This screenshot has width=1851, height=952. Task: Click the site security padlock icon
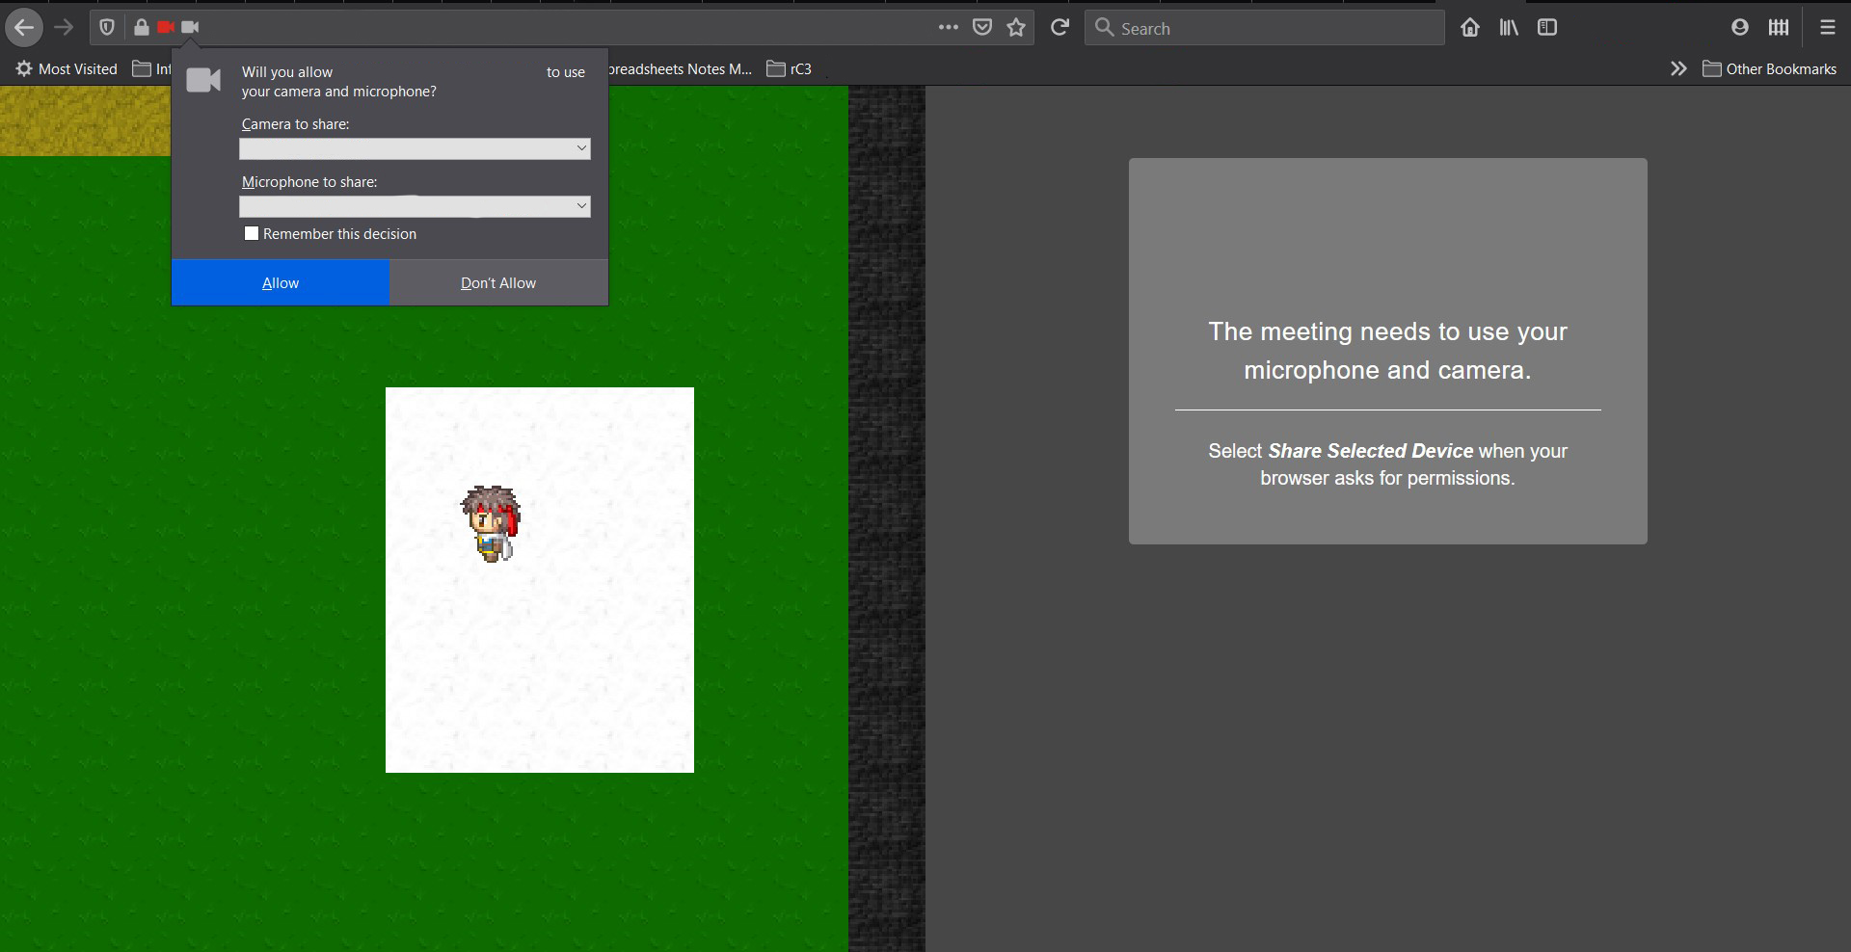click(142, 28)
